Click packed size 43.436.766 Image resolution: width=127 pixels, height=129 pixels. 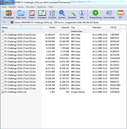tap(64, 41)
